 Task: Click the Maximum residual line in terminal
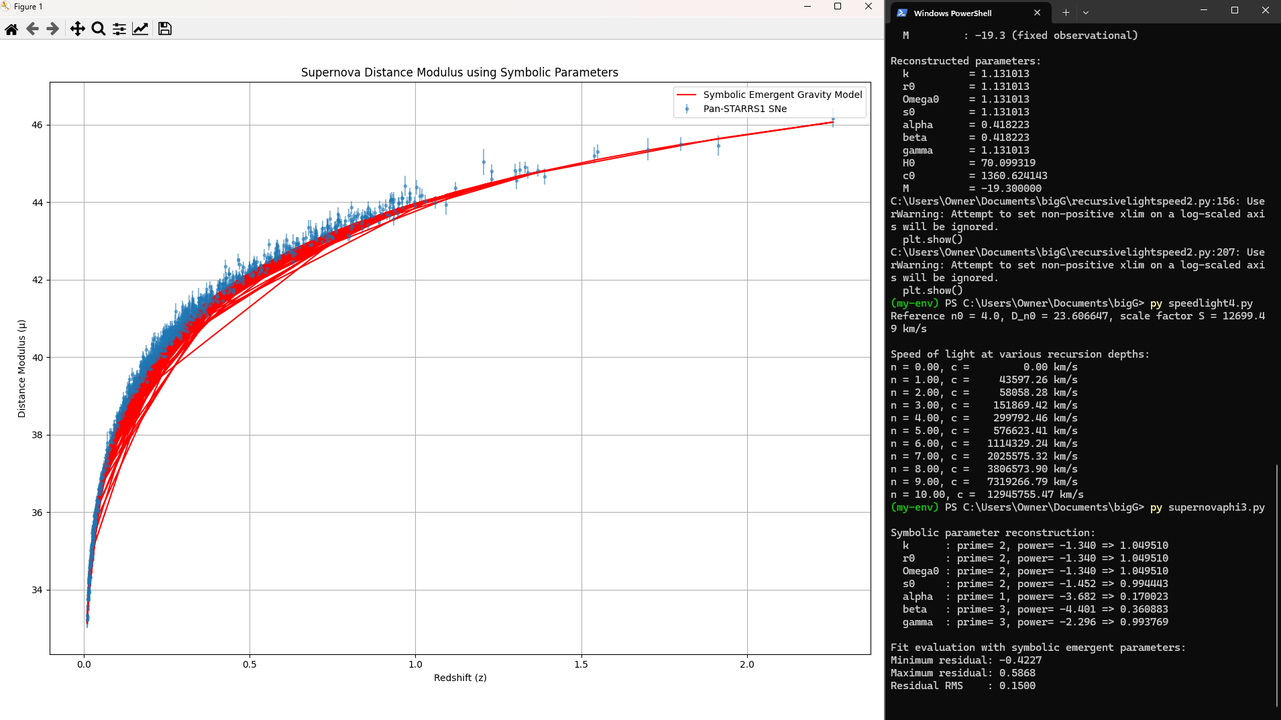pos(962,673)
